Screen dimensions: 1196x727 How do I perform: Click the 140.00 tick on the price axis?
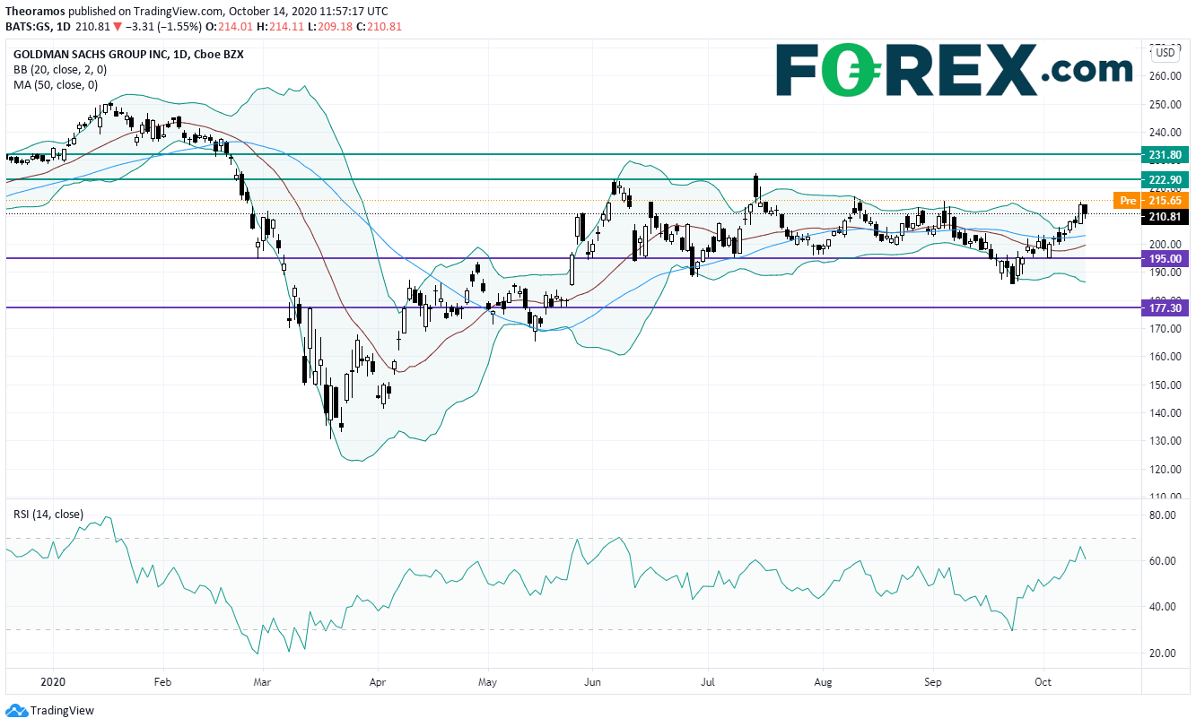point(1165,413)
